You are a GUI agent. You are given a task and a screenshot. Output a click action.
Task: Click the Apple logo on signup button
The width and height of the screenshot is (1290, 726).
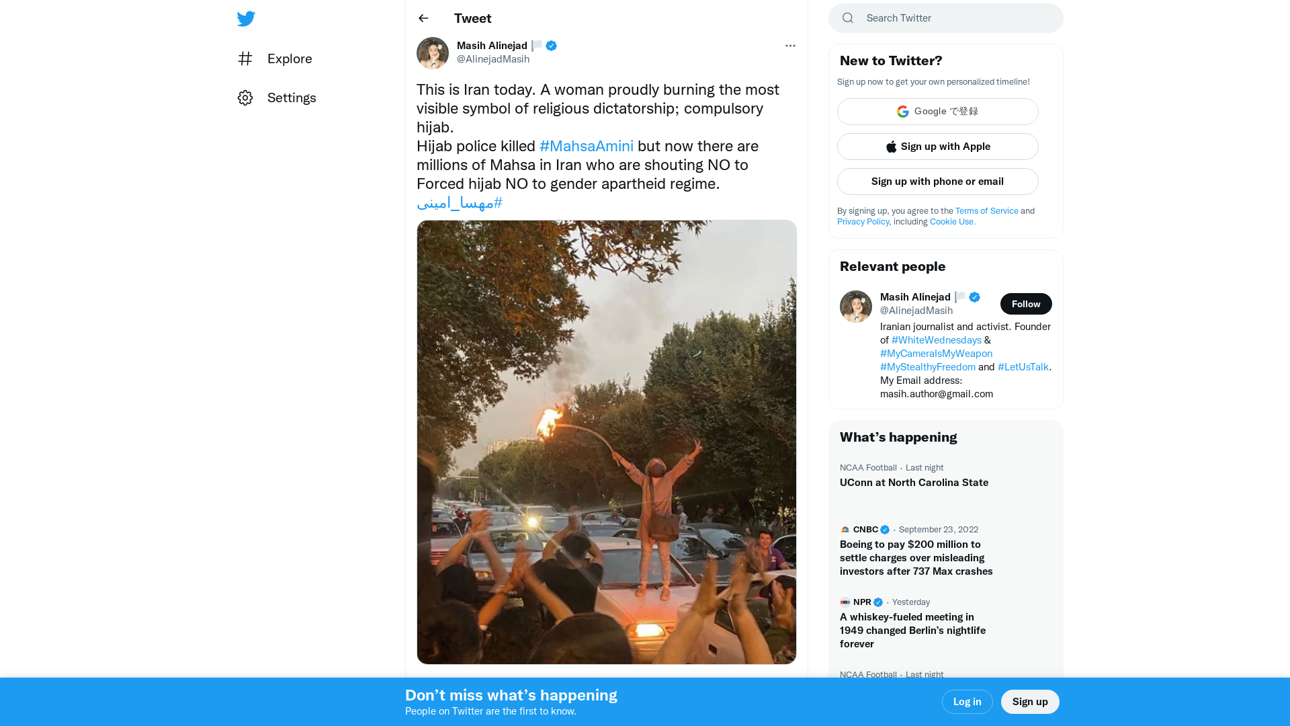pos(891,147)
